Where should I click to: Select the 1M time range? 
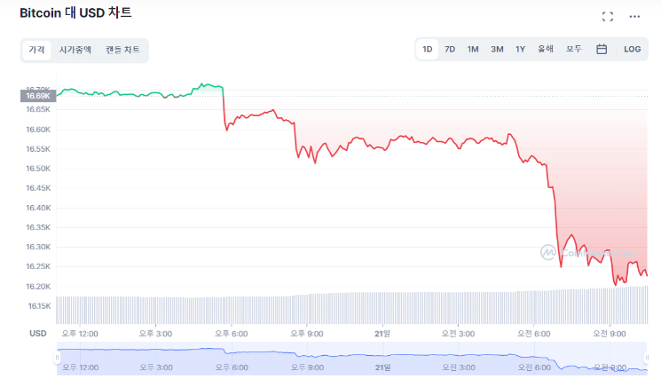[x=473, y=49]
